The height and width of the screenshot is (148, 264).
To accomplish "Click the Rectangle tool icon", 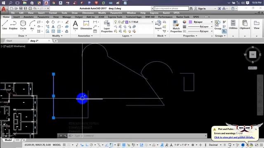I will (x=39, y=22).
